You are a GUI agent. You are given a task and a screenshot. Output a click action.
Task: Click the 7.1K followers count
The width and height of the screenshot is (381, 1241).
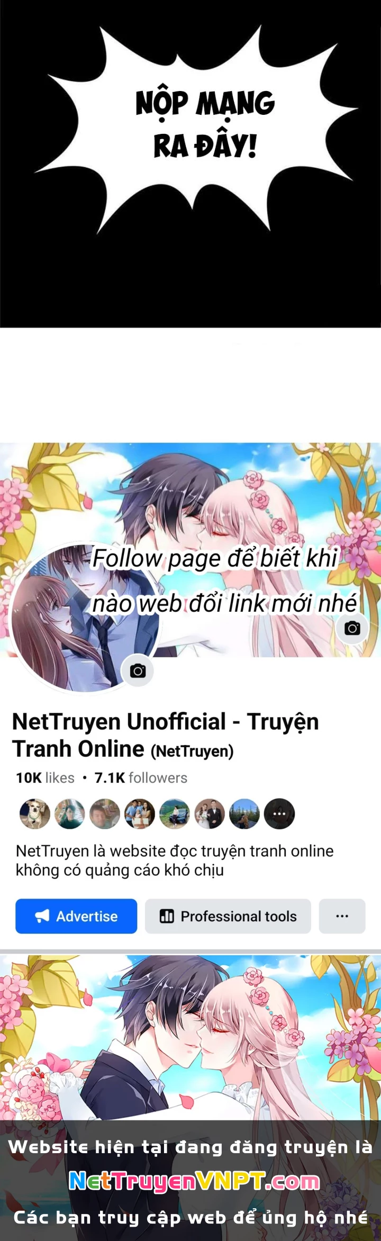tap(141, 778)
